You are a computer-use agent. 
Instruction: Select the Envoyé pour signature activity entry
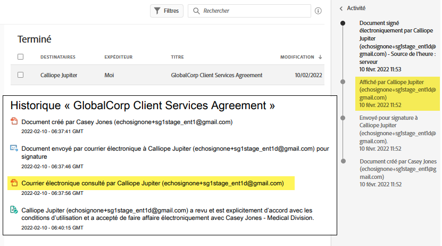coord(397,133)
